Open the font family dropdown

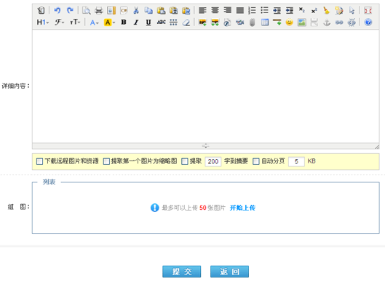[x=59, y=23]
